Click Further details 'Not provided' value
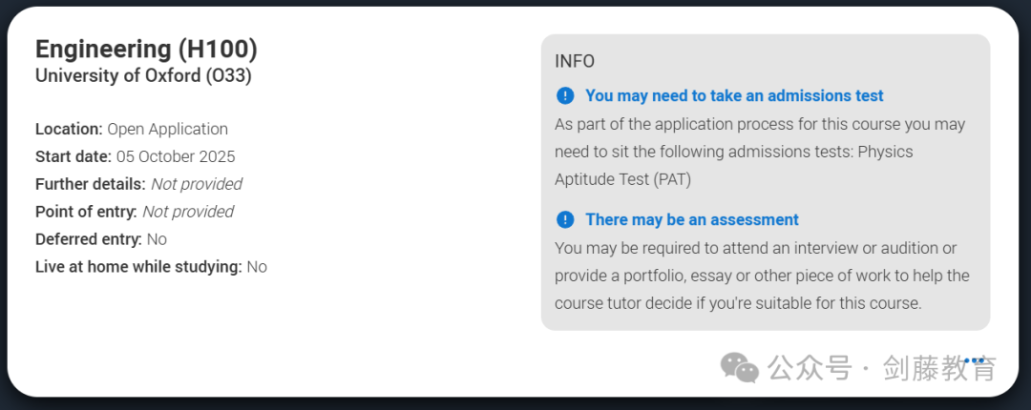Image resolution: width=1031 pixels, height=410 pixels. click(197, 184)
